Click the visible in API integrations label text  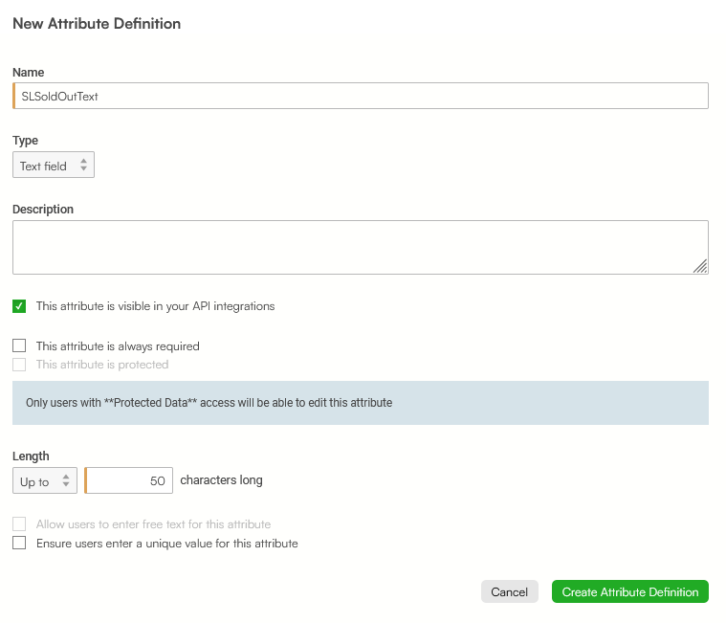point(155,306)
